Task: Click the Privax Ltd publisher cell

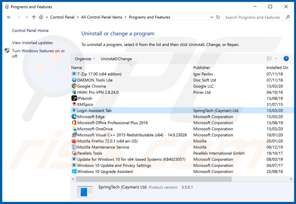Action: [202, 92]
